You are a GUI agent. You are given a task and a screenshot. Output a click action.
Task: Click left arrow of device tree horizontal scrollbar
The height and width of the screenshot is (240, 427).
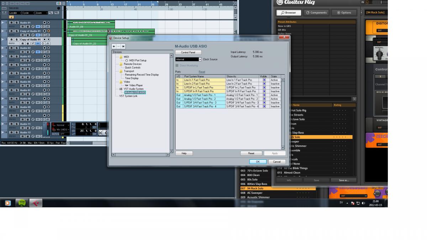click(x=114, y=155)
